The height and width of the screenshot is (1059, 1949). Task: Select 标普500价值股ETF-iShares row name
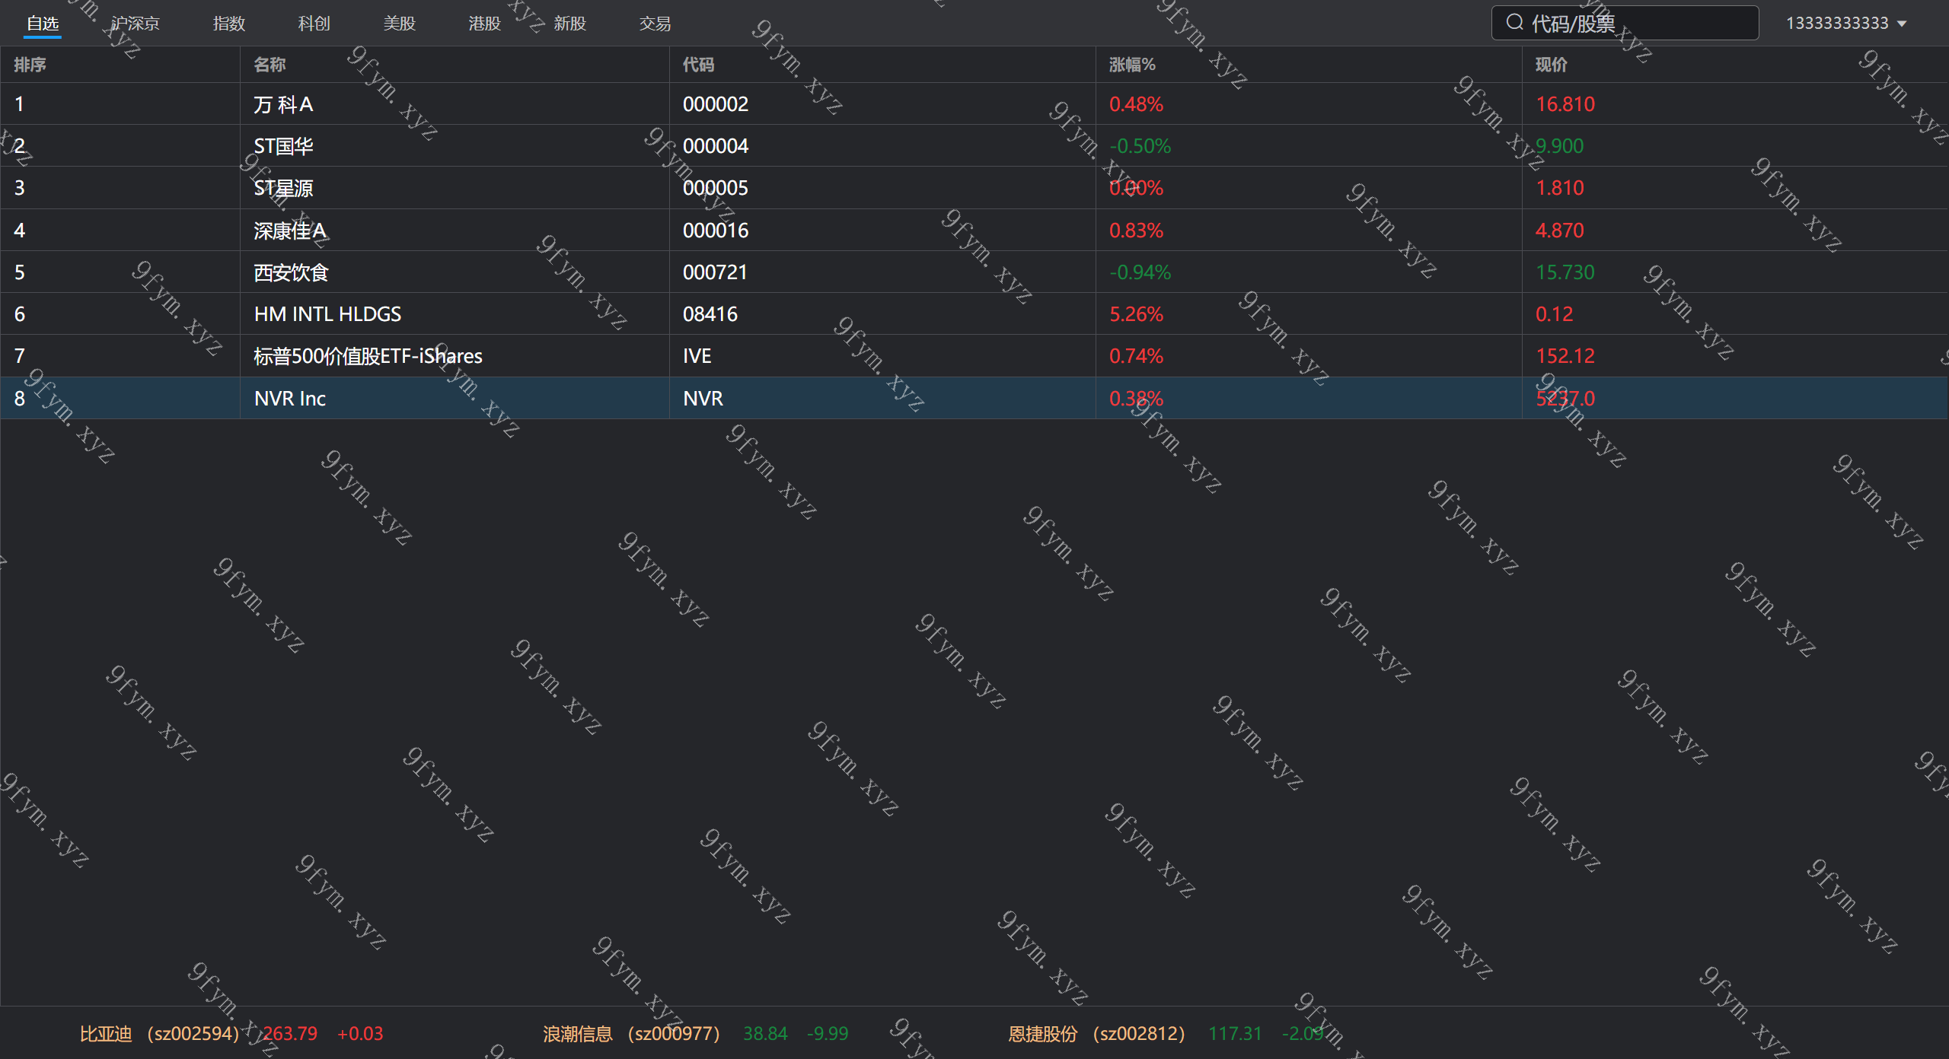(x=368, y=356)
